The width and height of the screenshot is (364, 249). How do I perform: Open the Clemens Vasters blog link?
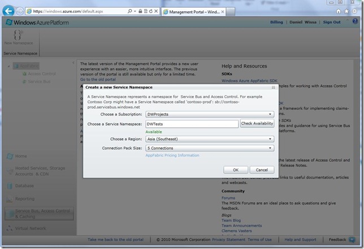click(x=237, y=231)
